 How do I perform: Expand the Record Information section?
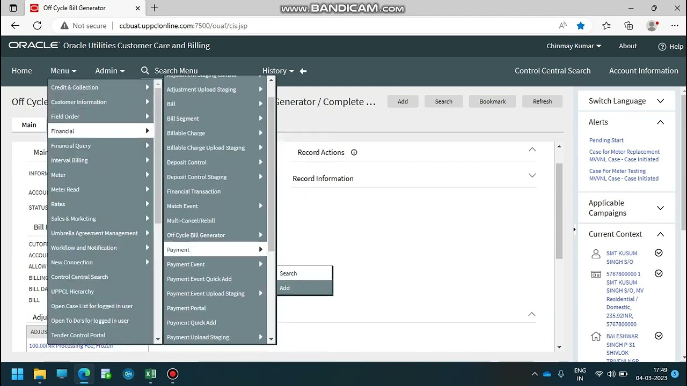pos(532,175)
